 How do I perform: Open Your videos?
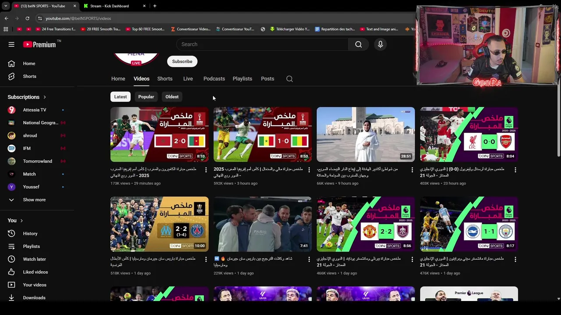(x=35, y=285)
